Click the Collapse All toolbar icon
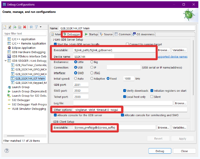 click(x=31, y=27)
